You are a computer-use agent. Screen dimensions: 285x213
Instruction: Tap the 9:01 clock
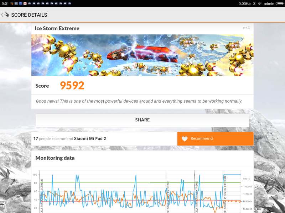coord(5,4)
